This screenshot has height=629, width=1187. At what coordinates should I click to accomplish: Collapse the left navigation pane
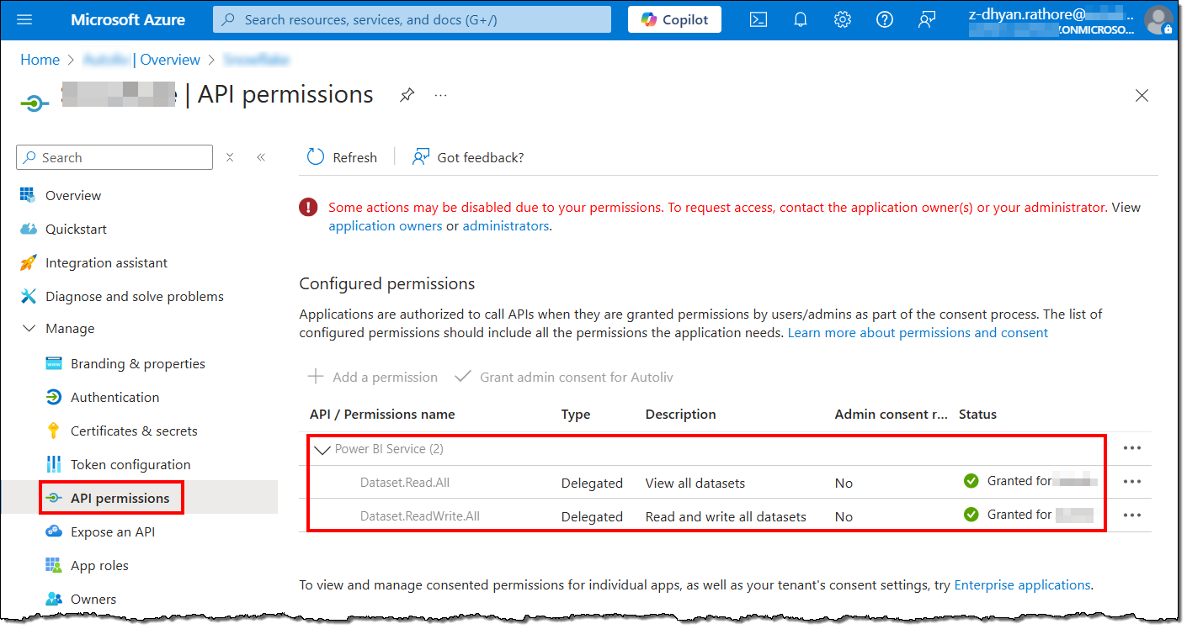[260, 156]
